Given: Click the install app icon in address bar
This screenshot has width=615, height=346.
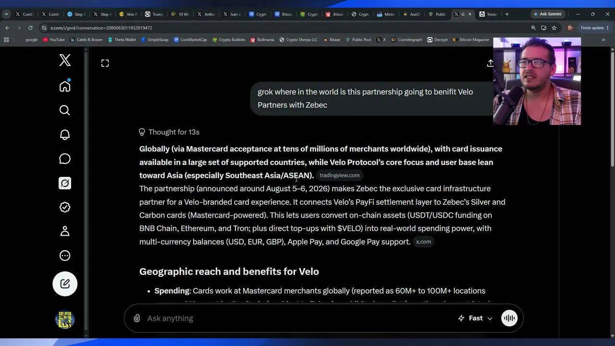Looking at the screenshot, I should click(x=543, y=28).
